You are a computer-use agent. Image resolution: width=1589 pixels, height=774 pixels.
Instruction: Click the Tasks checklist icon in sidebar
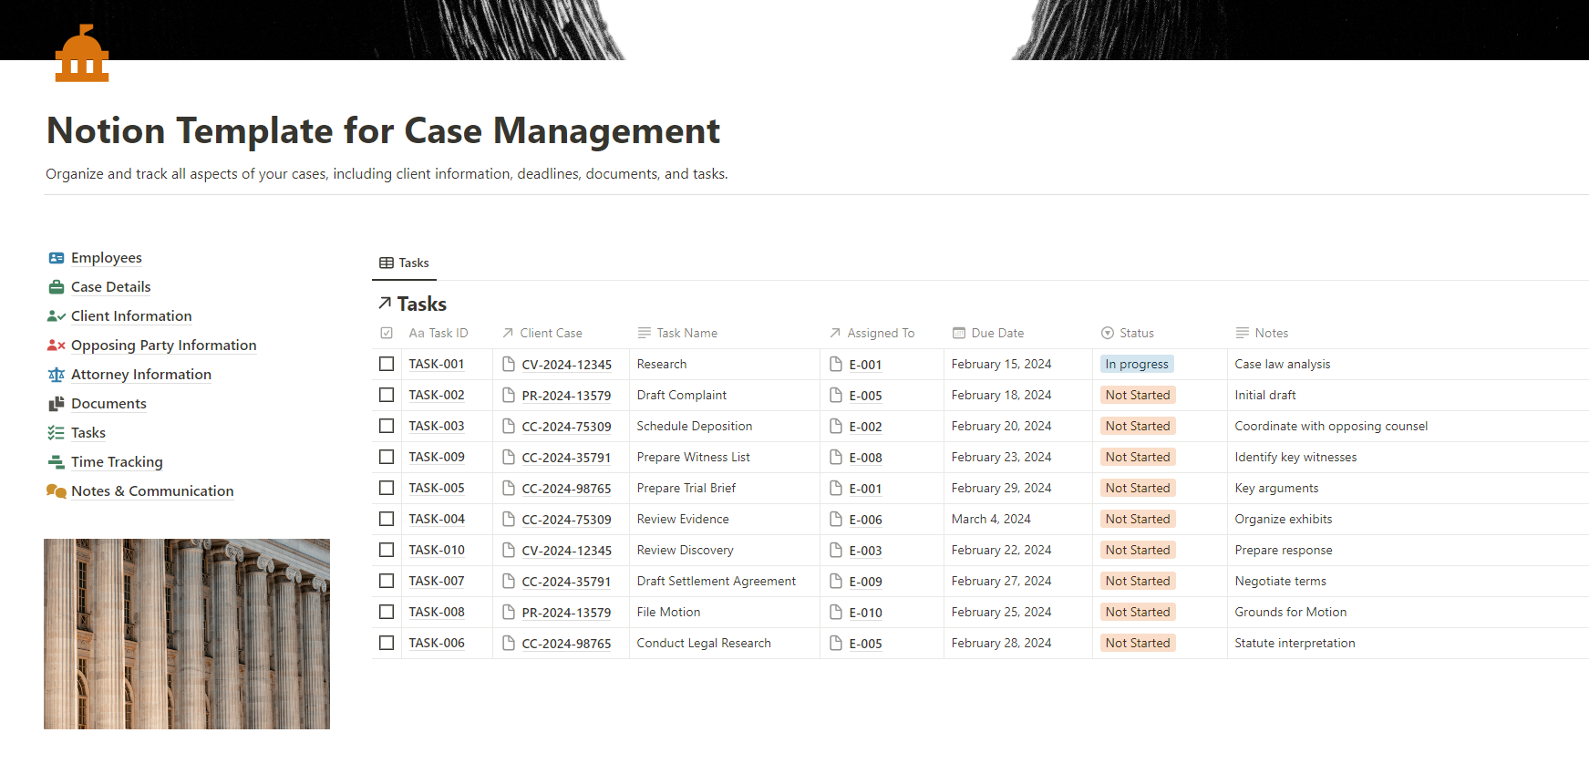tap(57, 433)
